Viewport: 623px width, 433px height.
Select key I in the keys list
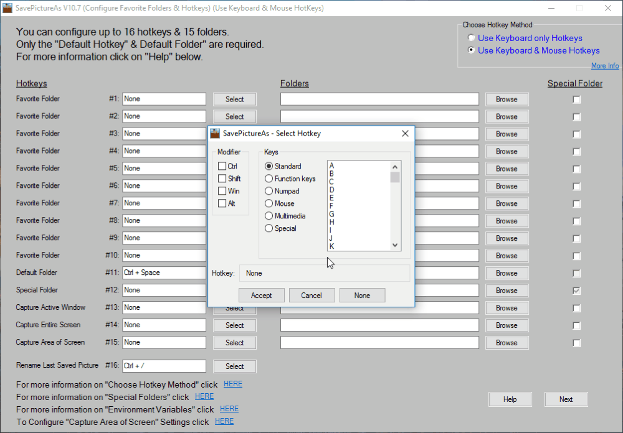point(331,230)
